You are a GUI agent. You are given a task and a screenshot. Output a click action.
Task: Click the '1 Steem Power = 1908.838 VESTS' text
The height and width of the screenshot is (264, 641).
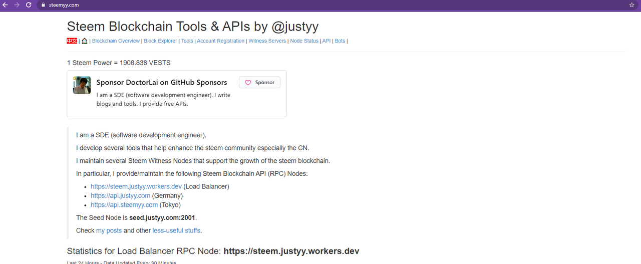pos(119,63)
